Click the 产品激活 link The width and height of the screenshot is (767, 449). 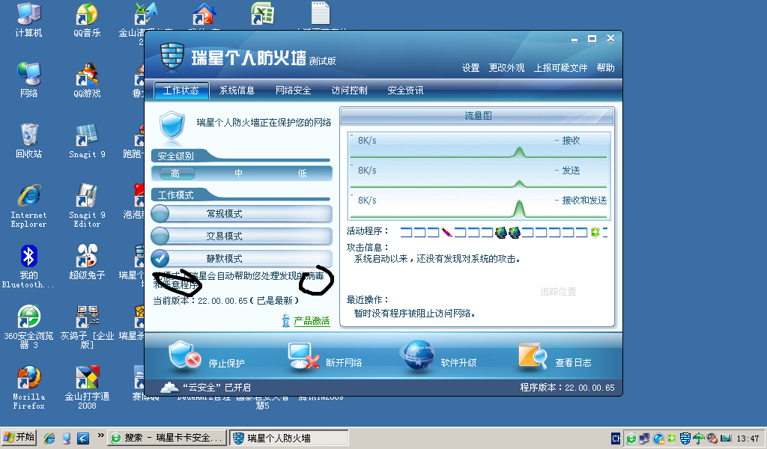pyautogui.click(x=312, y=321)
